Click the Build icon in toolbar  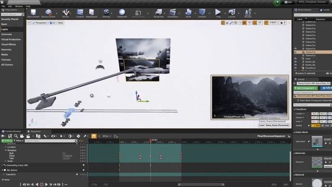(188, 13)
